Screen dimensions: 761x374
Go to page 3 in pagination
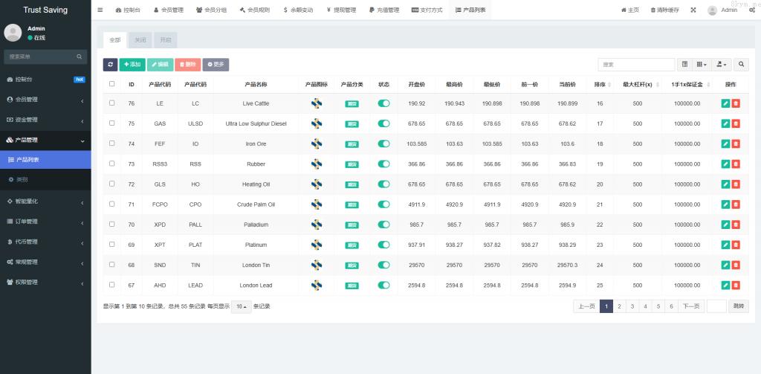coord(632,306)
